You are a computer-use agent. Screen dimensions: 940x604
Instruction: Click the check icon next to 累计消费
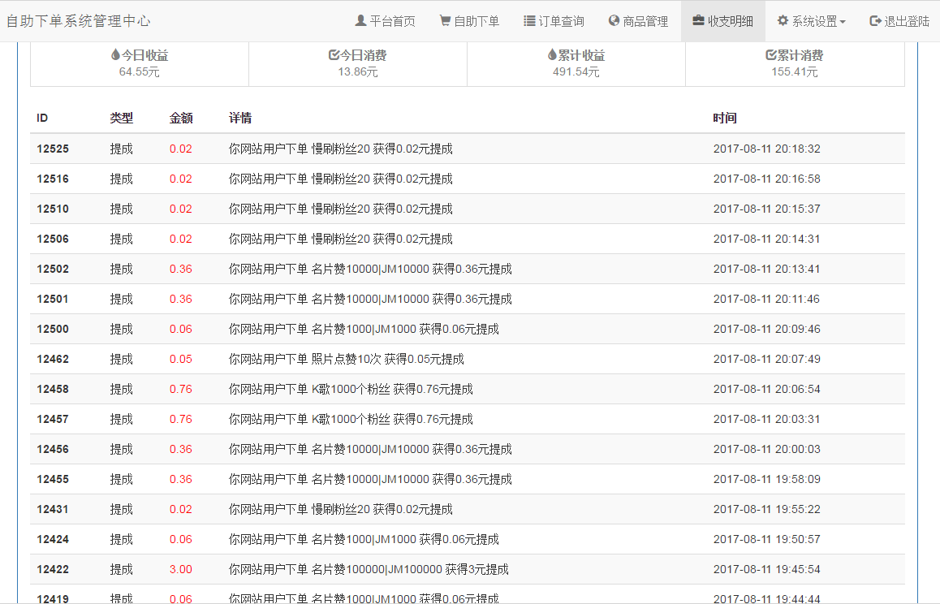771,55
